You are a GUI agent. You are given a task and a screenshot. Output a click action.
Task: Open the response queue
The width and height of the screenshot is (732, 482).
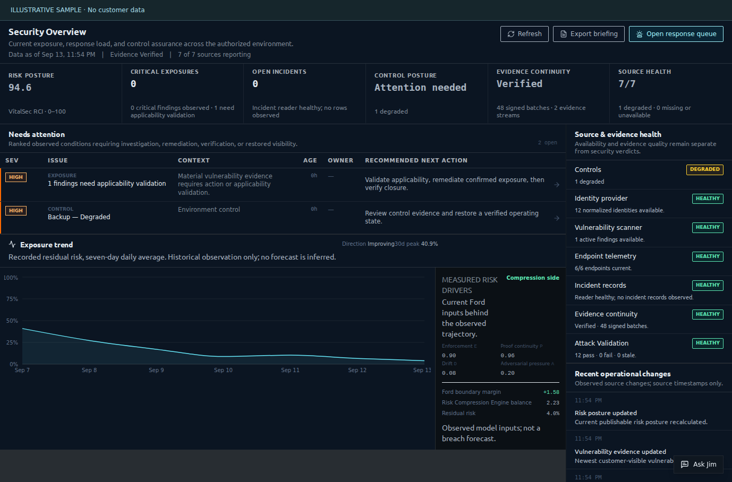pyautogui.click(x=676, y=34)
